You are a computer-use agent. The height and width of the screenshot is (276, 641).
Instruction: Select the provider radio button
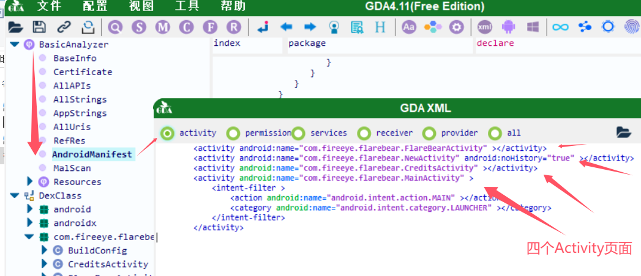[x=429, y=133]
